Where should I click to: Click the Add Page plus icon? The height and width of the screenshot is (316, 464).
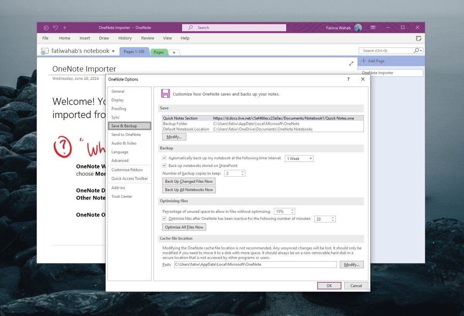(x=364, y=61)
